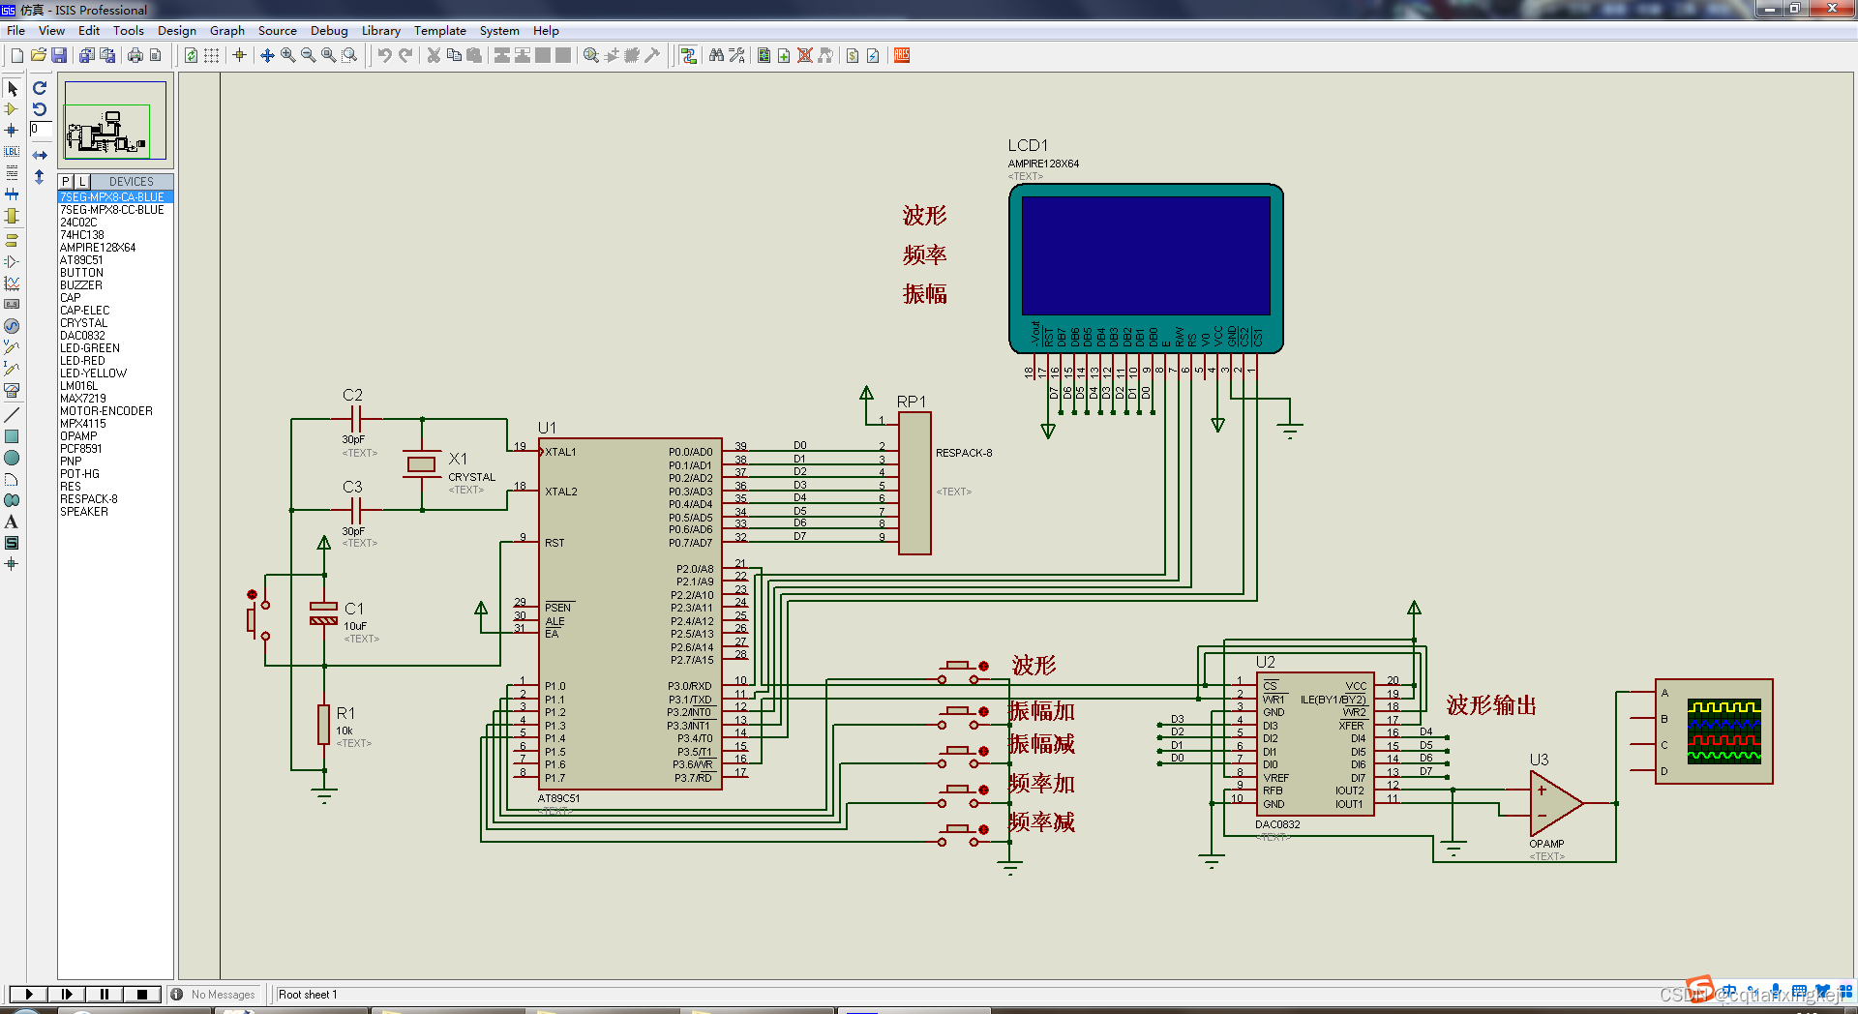Select 2D circle drawing tool
The image size is (1858, 1014).
[x=12, y=458]
